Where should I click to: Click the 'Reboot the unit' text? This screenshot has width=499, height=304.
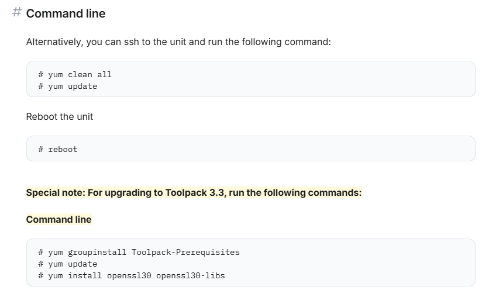click(60, 116)
